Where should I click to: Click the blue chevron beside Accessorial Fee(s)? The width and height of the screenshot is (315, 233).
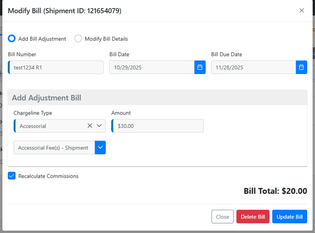100,148
